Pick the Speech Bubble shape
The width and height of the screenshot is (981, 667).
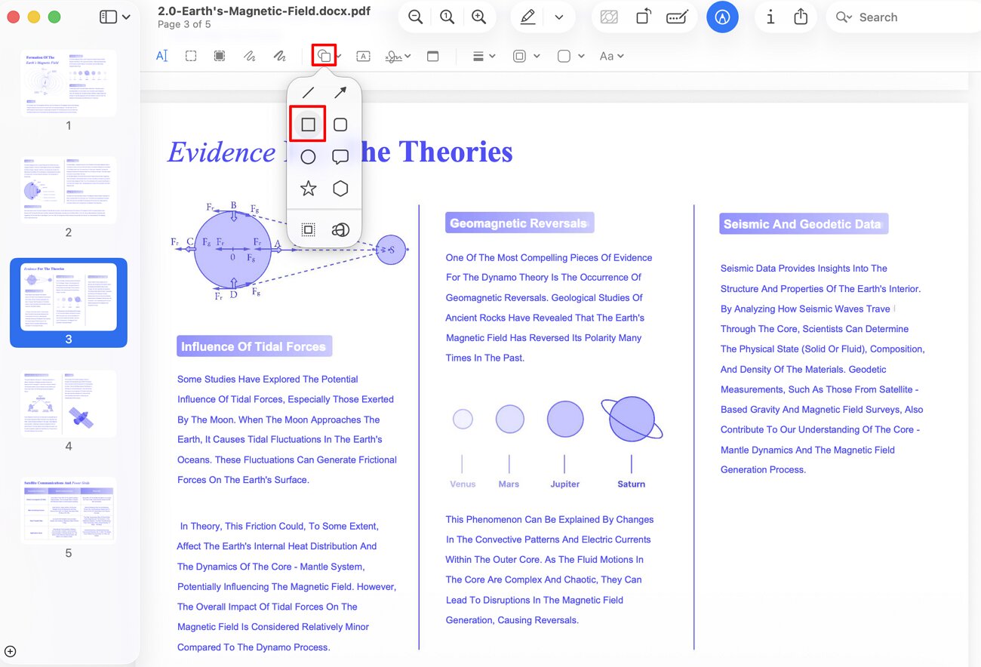coord(340,157)
